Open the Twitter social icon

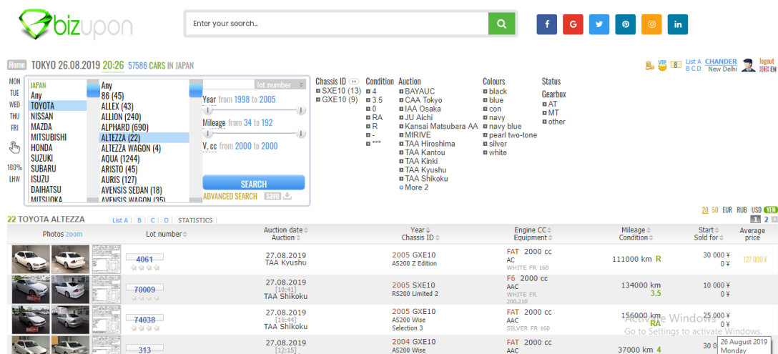[599, 24]
